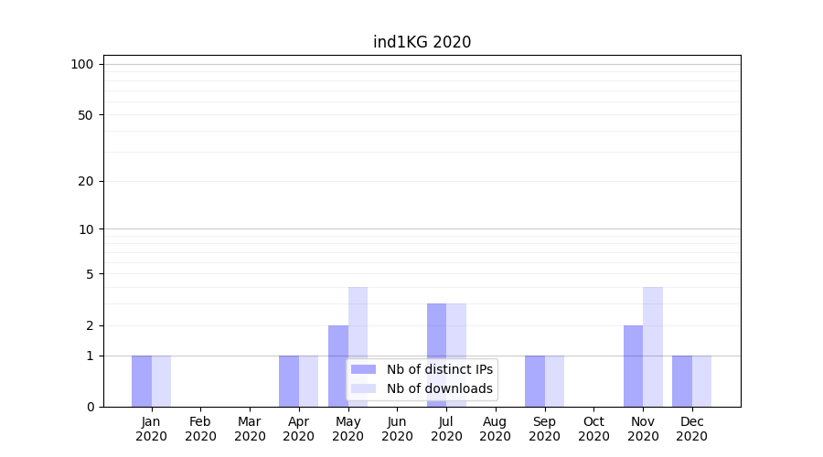Click the December distinct IPs bar
This screenshot has width=823, height=457.
[682, 381]
